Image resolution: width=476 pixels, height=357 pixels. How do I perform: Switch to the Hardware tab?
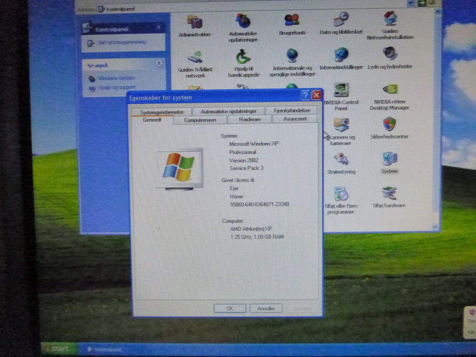tap(249, 119)
